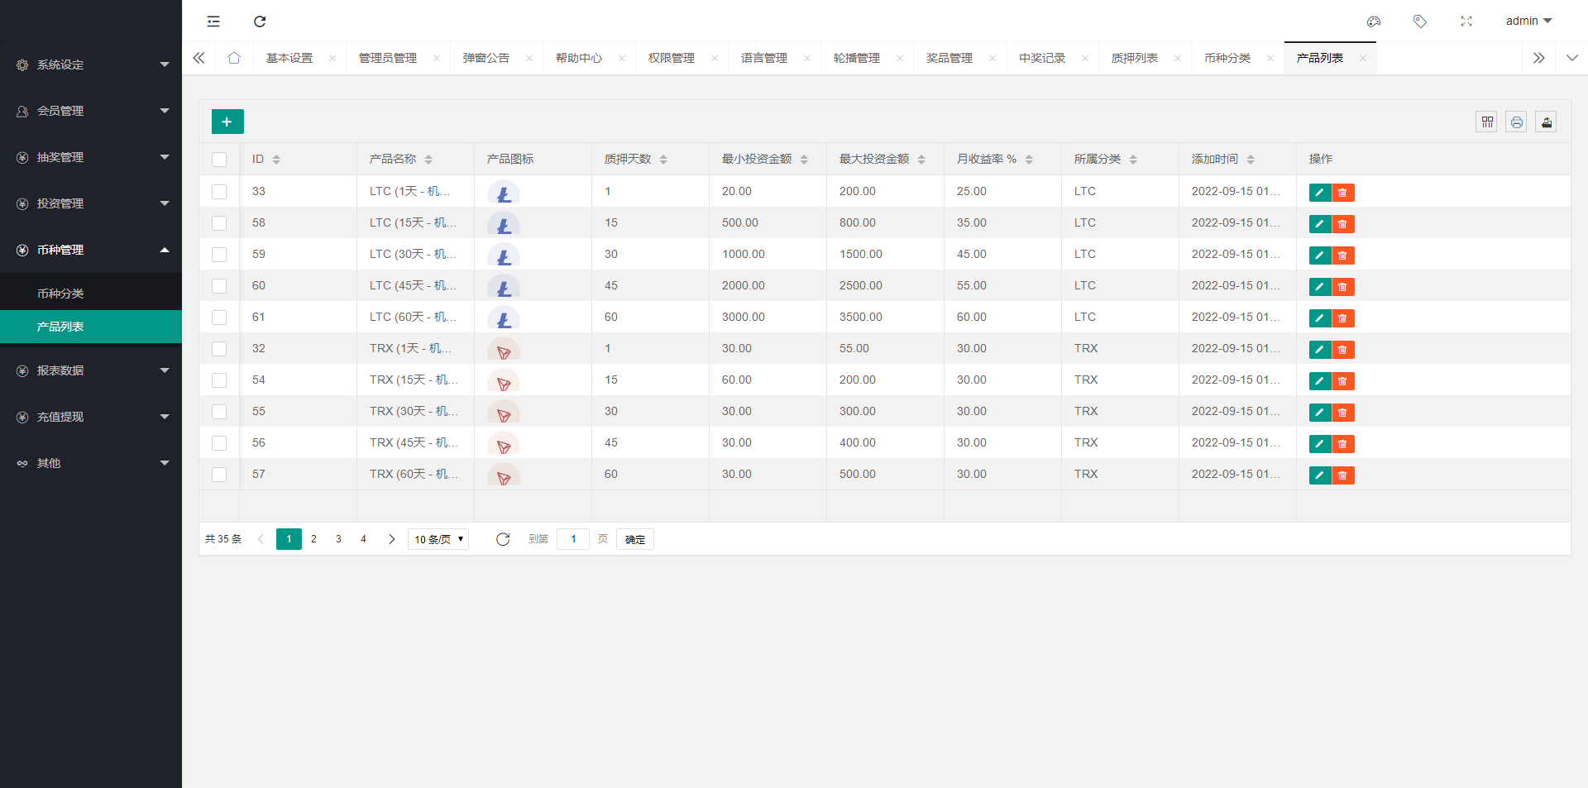This screenshot has height=788, width=1588.
Task: Switch to the 质押列表 tab
Action: (x=1134, y=58)
